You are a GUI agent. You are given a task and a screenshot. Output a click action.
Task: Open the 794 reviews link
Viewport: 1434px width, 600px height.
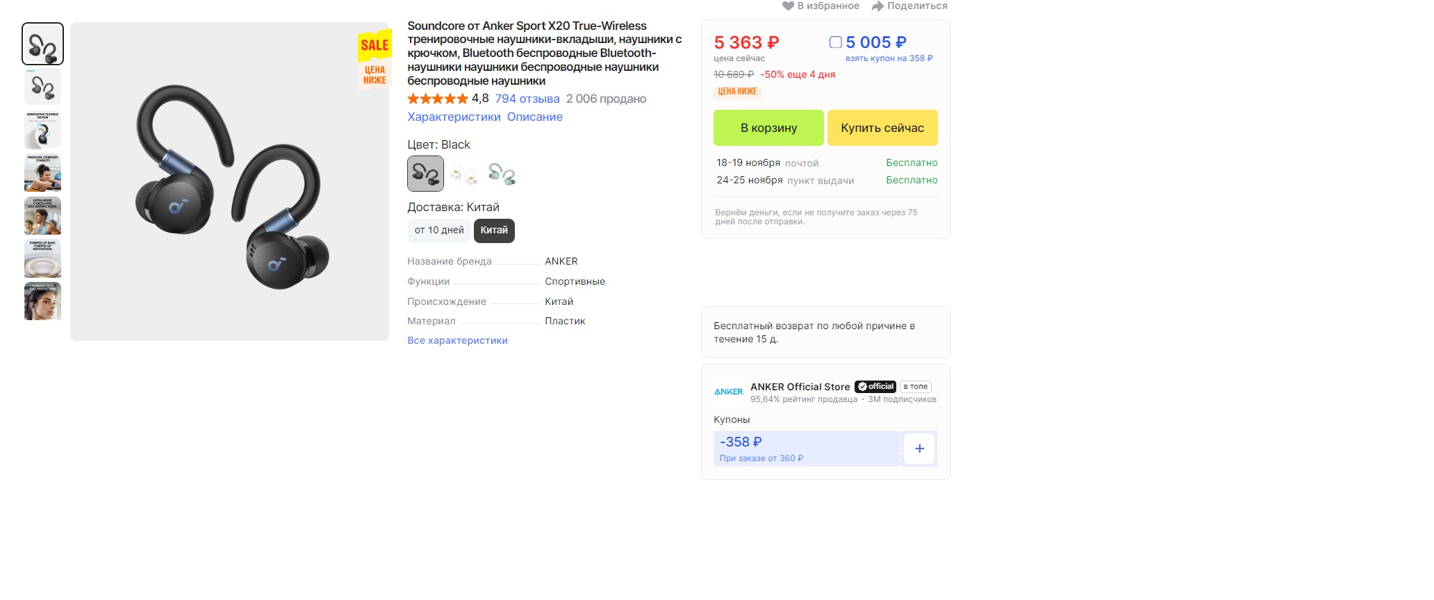(x=527, y=99)
